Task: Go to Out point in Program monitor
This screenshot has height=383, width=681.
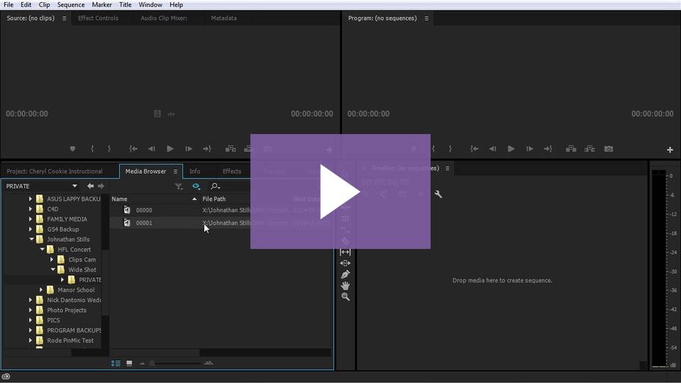Action: tap(548, 149)
